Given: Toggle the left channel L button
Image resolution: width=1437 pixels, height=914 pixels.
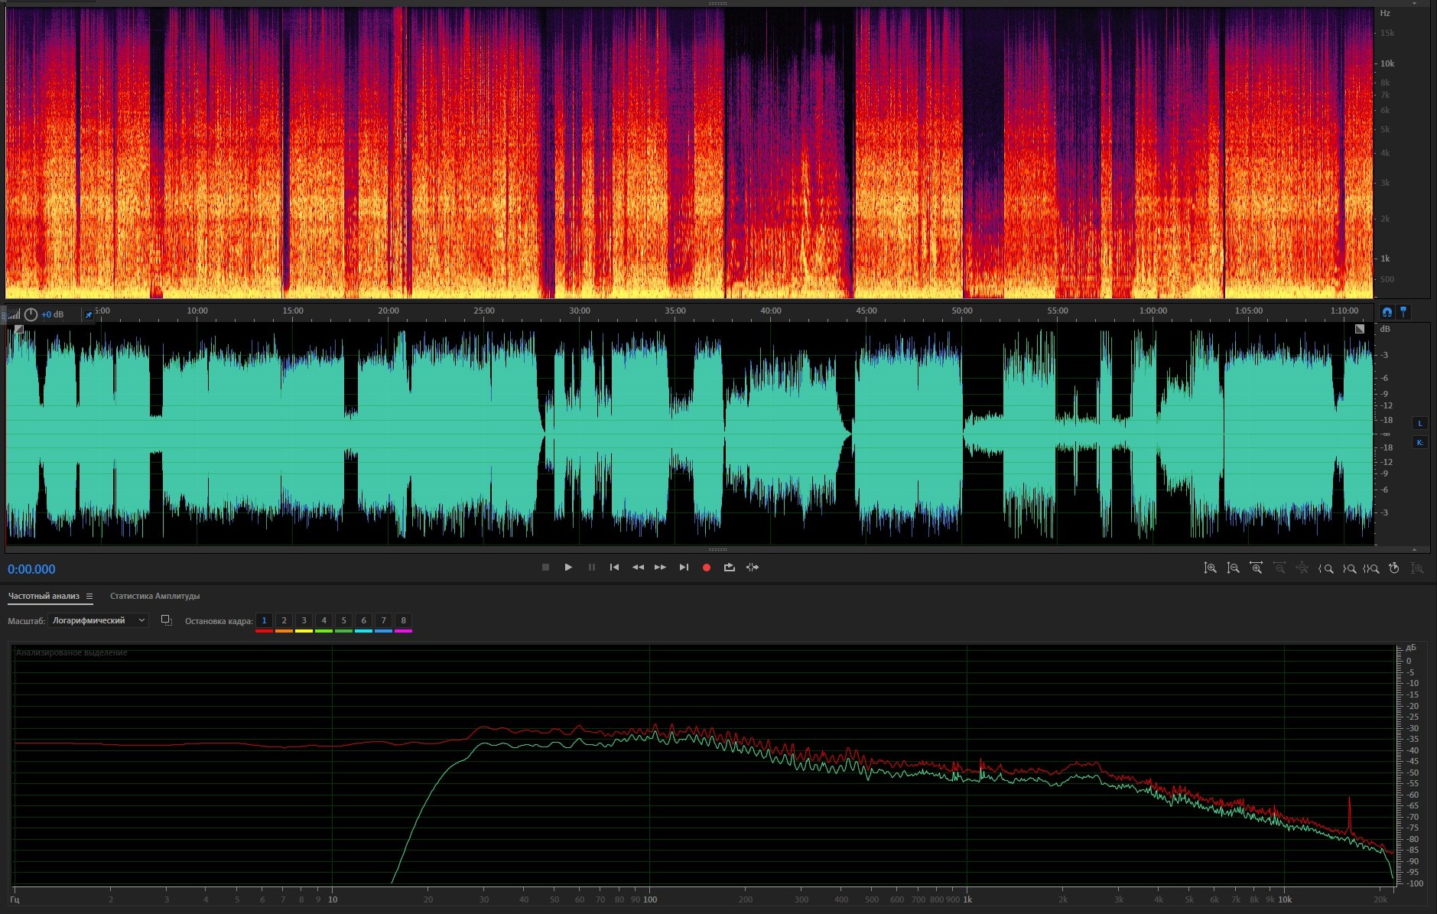Looking at the screenshot, I should coord(1420,424).
